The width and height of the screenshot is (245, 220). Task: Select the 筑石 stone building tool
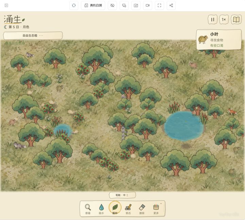[x=128, y=209]
